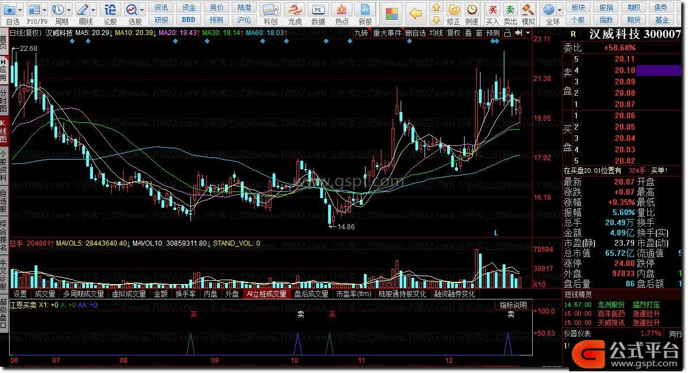Toggle the chart 预测 forecast option
Screen dimensions: 688x373
493,33
